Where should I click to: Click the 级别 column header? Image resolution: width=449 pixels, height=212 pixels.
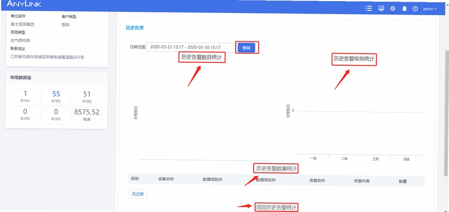click(135, 179)
